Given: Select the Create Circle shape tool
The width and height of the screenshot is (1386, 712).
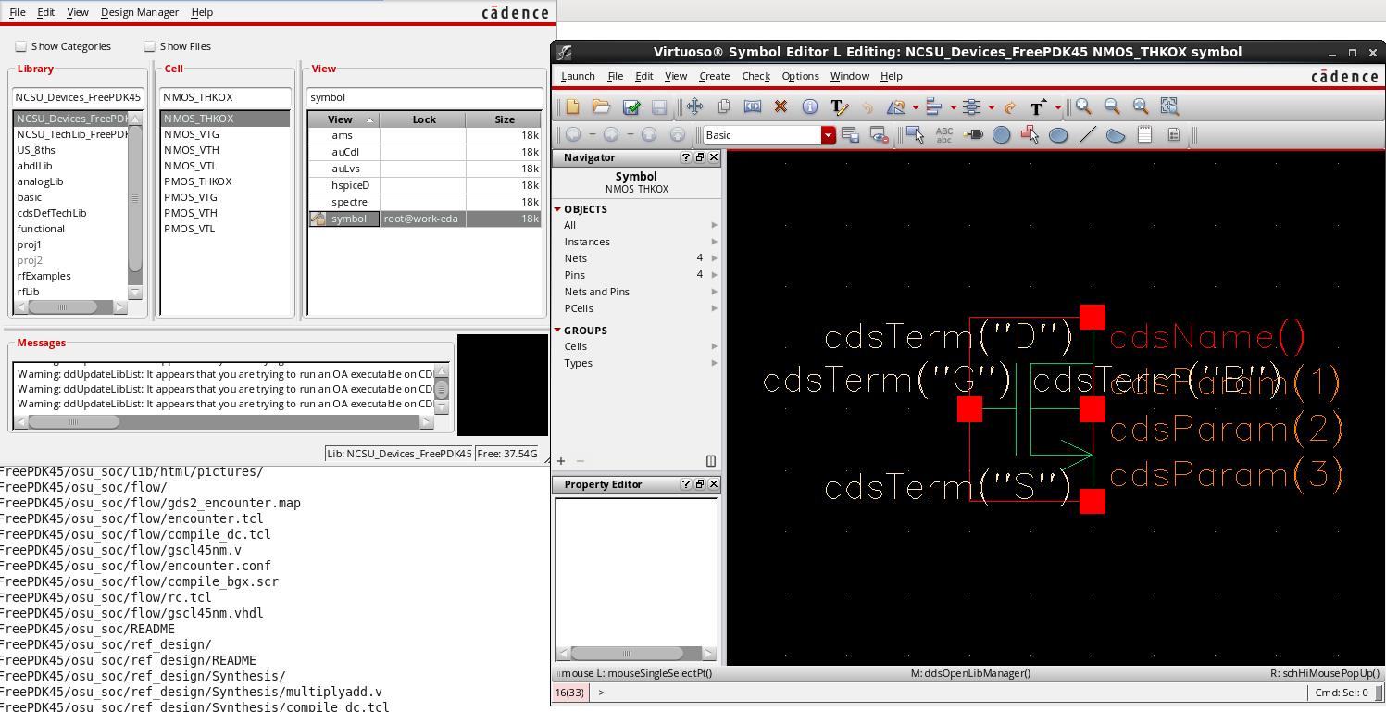Looking at the screenshot, I should 1001,135.
